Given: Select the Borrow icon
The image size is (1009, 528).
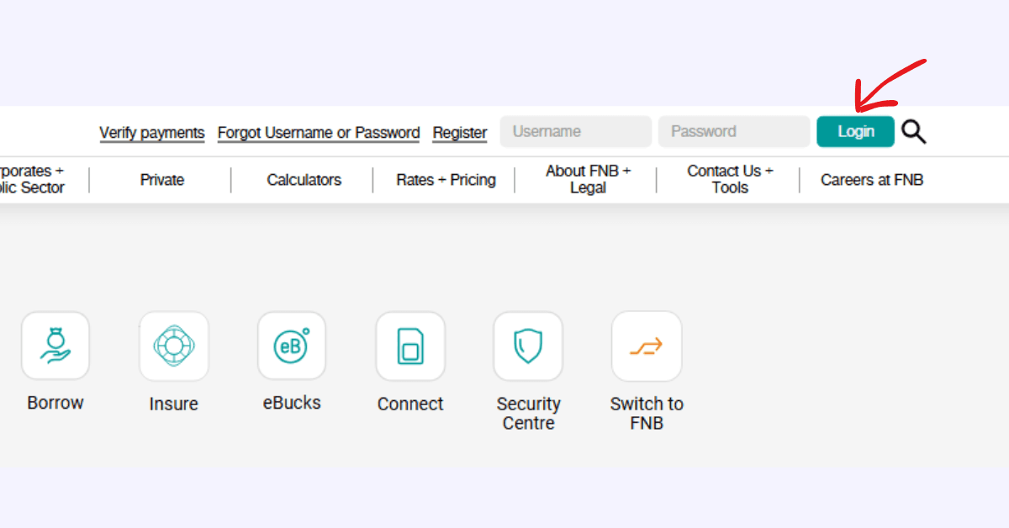Looking at the screenshot, I should point(55,346).
